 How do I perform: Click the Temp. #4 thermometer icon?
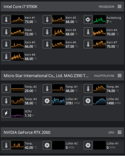88,88
